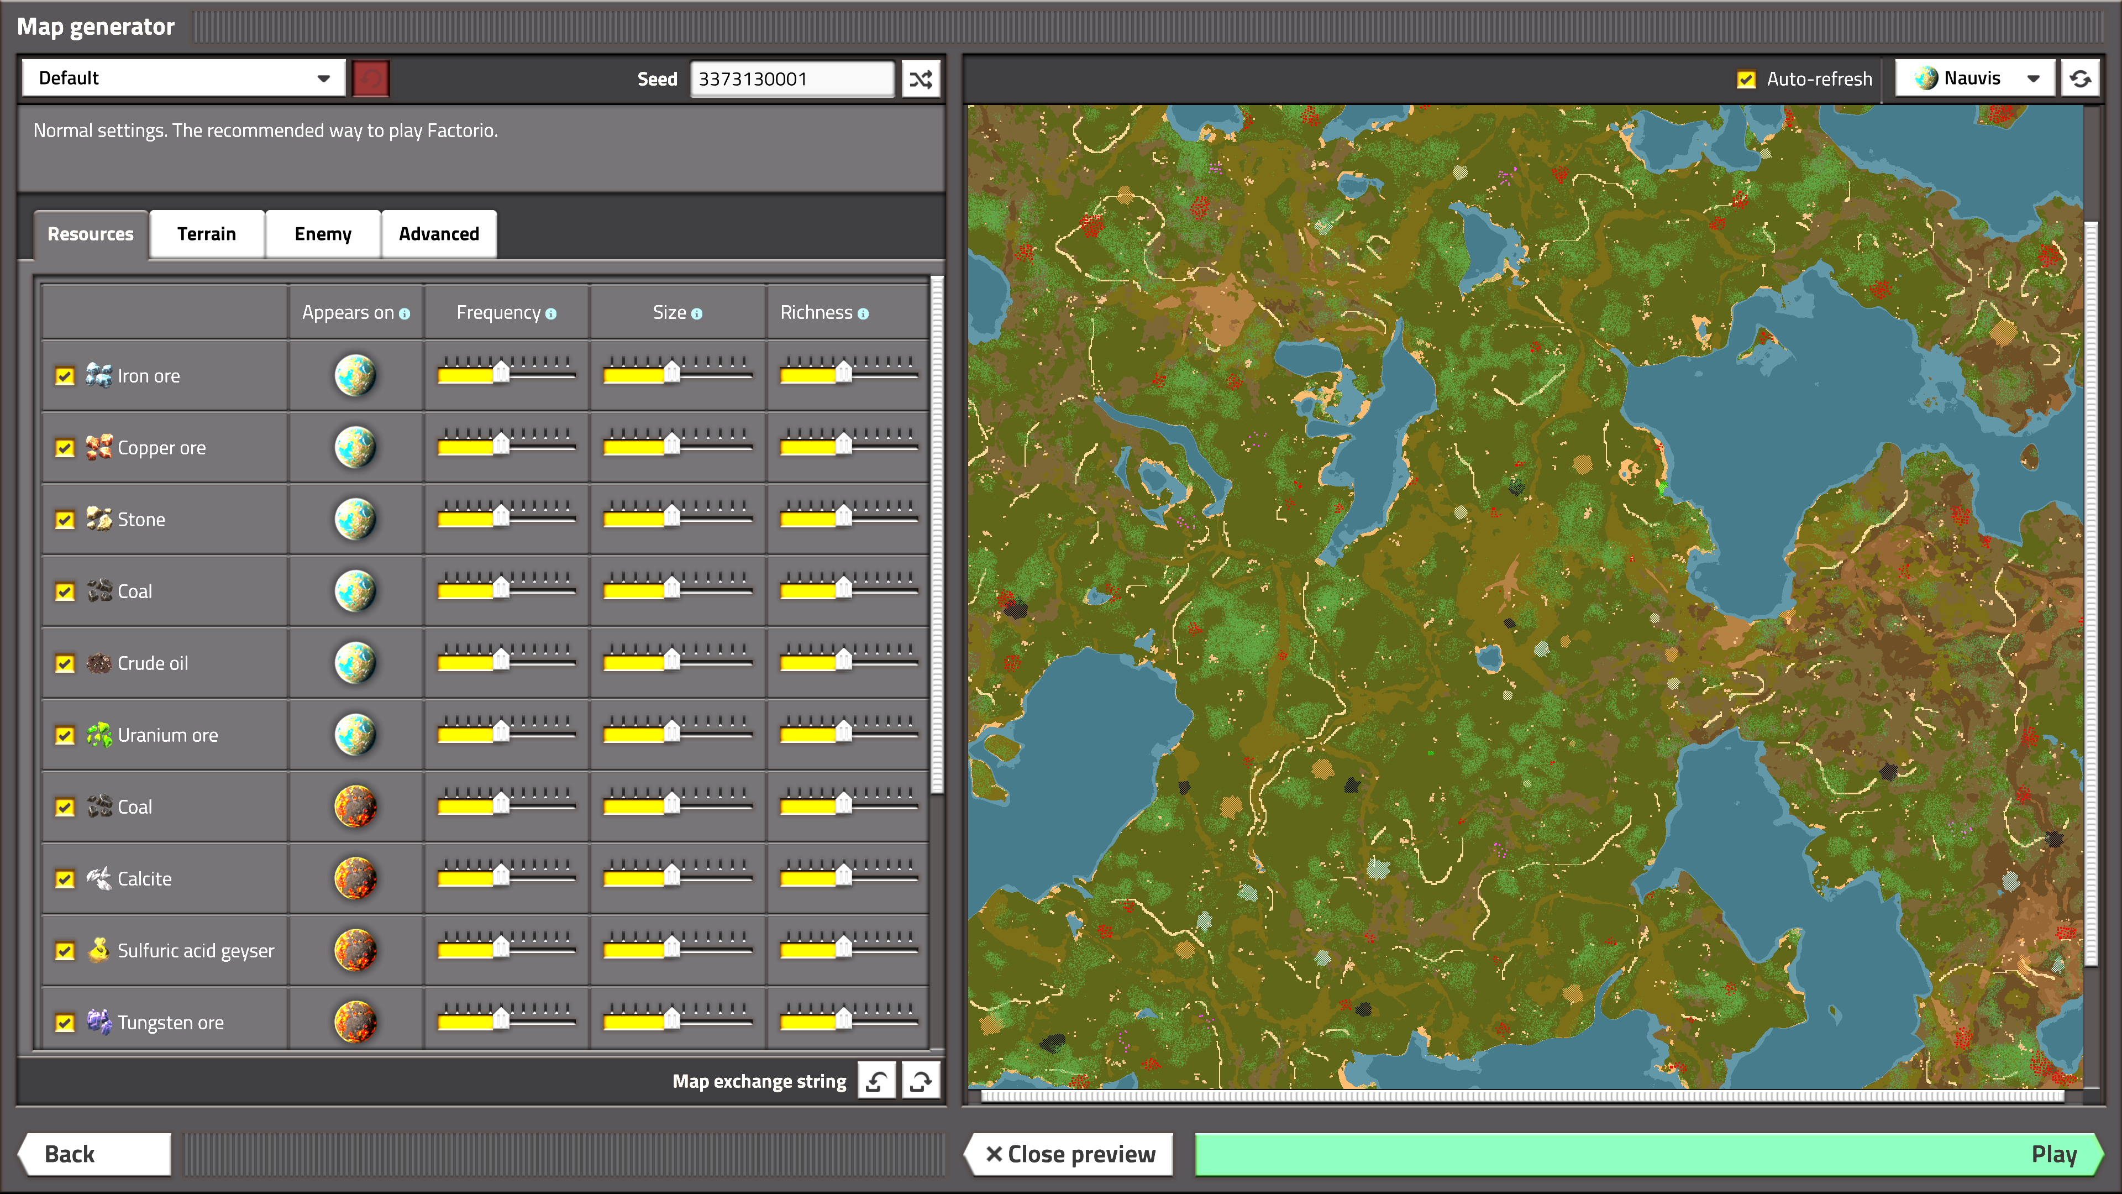Click Size info icon in header
The image size is (2122, 1194).
(697, 314)
